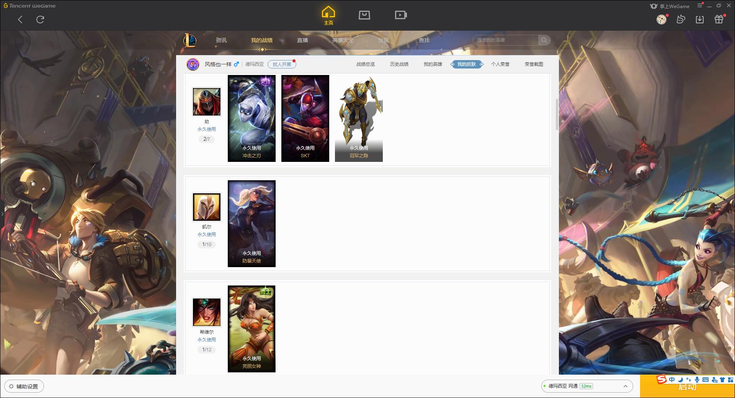735x398 pixels.
Task: Open the 冠军之隐 skin card
Action: [x=359, y=118]
